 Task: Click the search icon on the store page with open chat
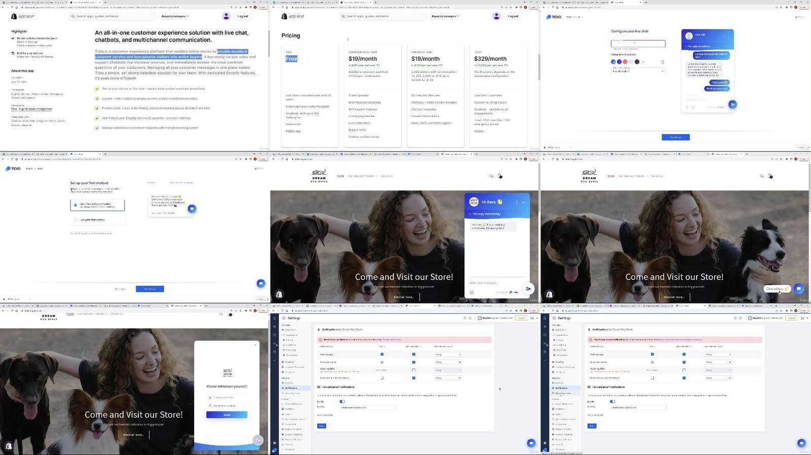[x=491, y=176]
